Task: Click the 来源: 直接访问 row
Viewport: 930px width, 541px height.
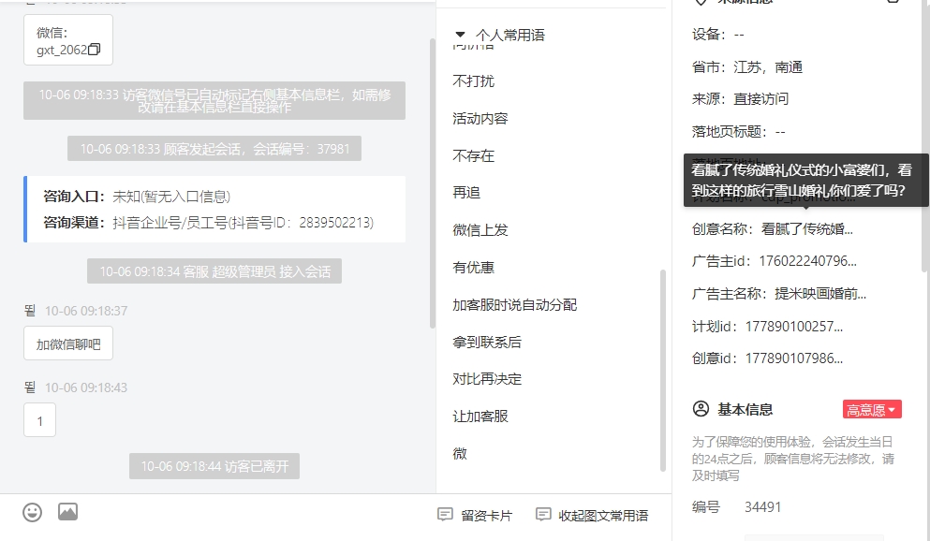Action: [x=740, y=99]
